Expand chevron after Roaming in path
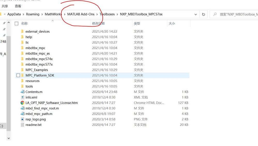This screenshot has height=146, width=258. click(42, 14)
